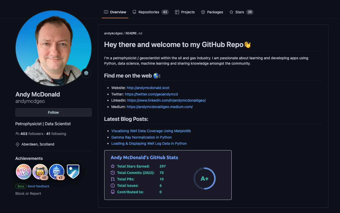
Task: Click the star icon beside Total Stars Earned
Action: (x=113, y=166)
